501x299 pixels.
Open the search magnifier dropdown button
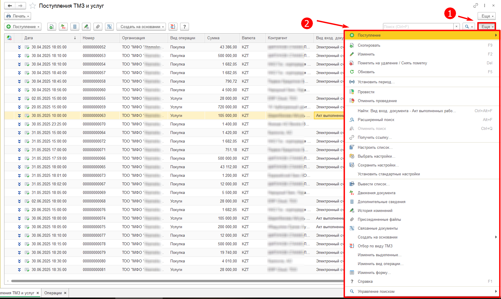(x=469, y=27)
